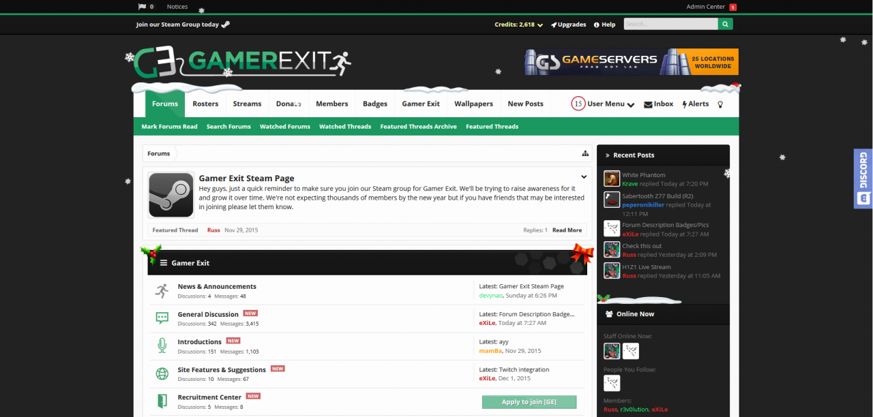Click the Sabertooth Z77 Build post avatar

coord(612,200)
